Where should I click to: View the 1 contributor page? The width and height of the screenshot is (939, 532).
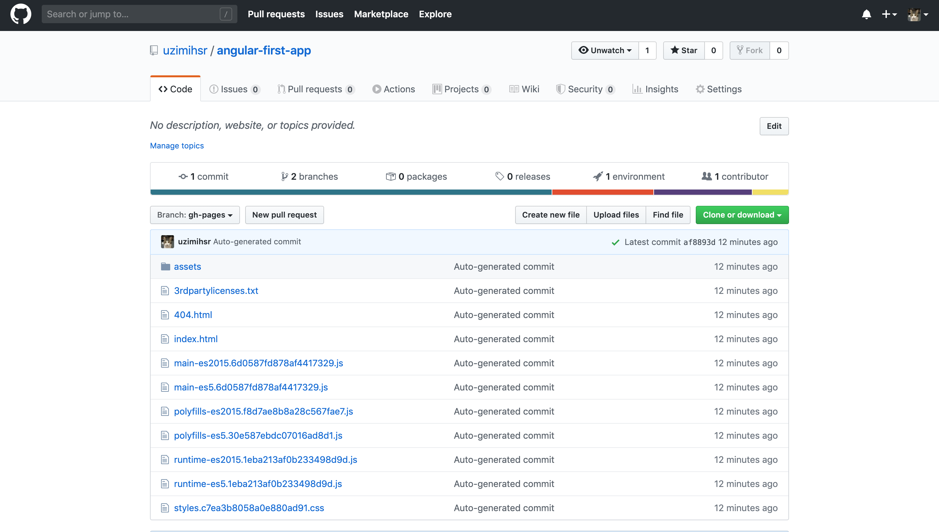coord(735,176)
